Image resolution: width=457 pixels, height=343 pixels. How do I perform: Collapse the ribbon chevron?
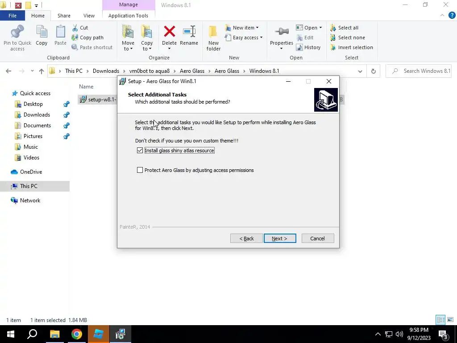click(x=442, y=16)
